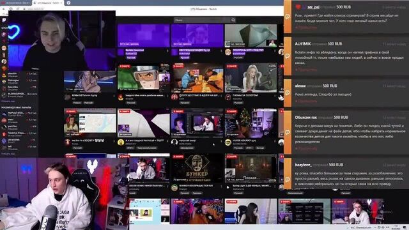Open three-dot menu of 'ПОХОРОНЫ КОТА' stream

click(275, 50)
